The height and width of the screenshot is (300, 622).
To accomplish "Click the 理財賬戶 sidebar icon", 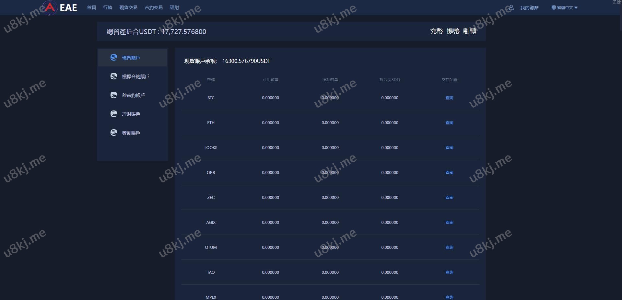I will (113, 114).
